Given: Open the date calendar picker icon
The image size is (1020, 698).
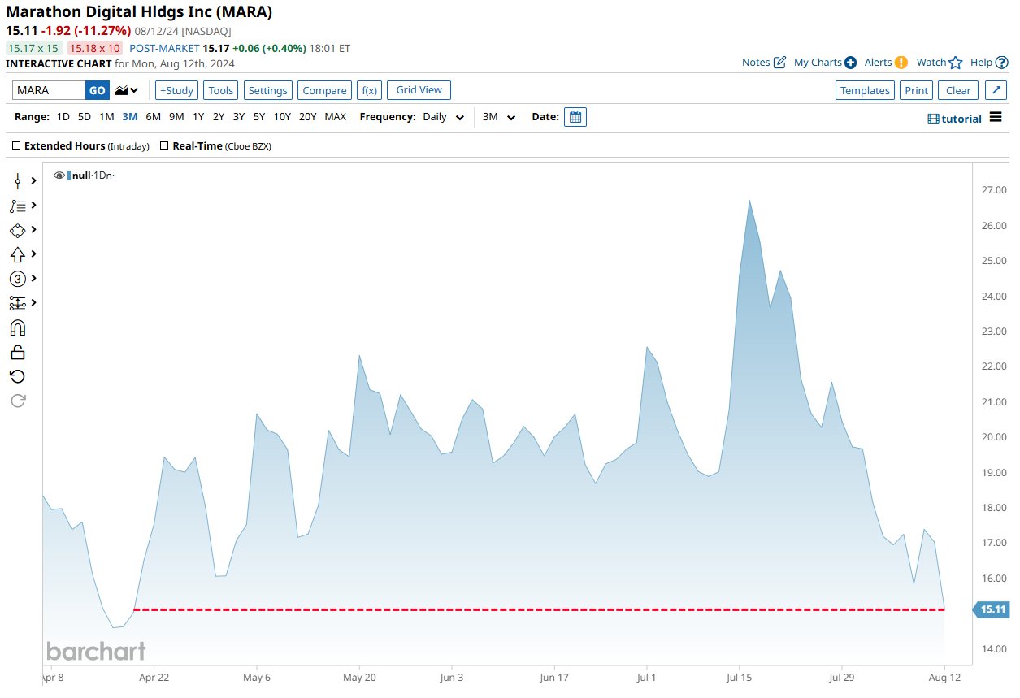Looking at the screenshot, I should 575,117.
